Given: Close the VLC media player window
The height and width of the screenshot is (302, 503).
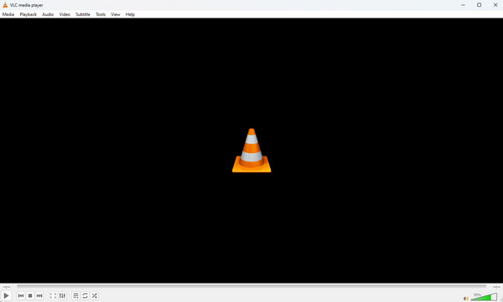Looking at the screenshot, I should [x=495, y=5].
